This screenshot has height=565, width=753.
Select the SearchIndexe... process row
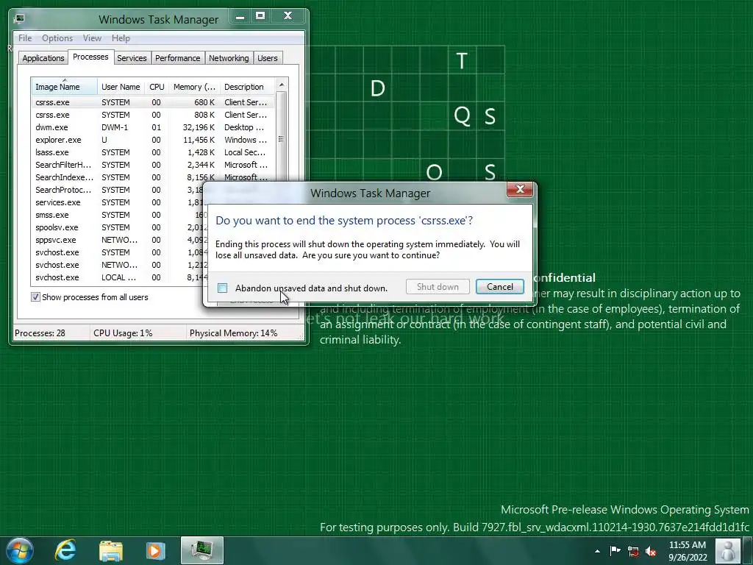tap(153, 177)
